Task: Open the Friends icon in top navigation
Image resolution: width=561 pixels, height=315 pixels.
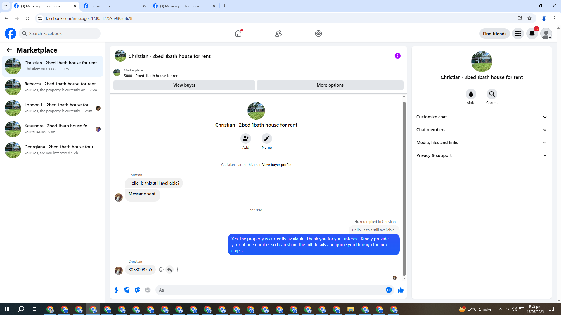Action: [278, 34]
